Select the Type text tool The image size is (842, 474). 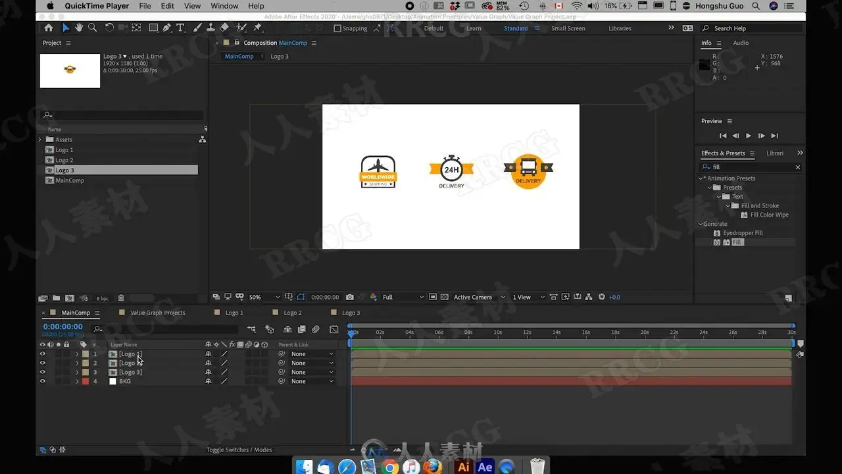click(x=180, y=28)
